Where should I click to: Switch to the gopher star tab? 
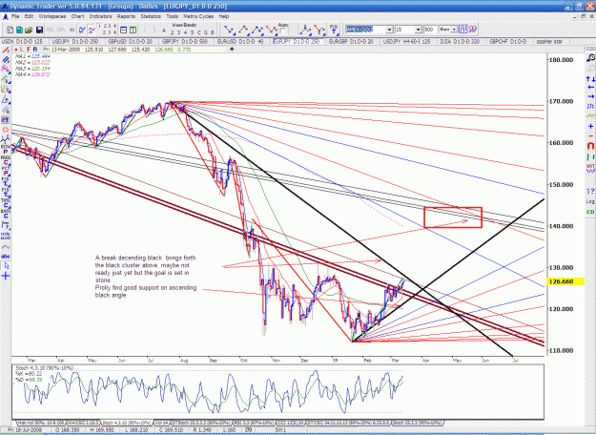click(549, 41)
